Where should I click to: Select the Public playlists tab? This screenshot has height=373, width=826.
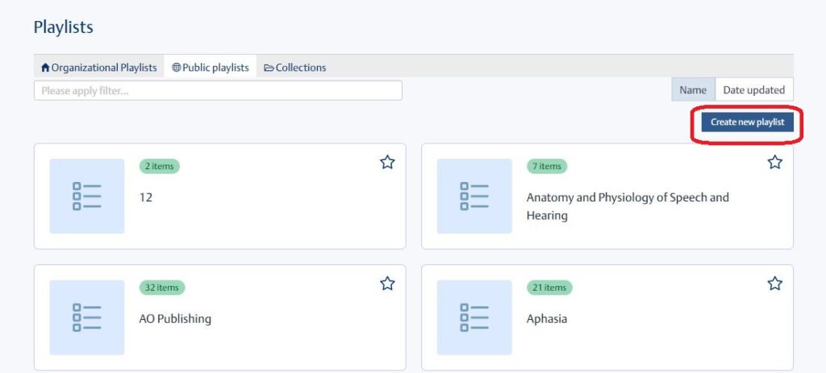tap(211, 68)
